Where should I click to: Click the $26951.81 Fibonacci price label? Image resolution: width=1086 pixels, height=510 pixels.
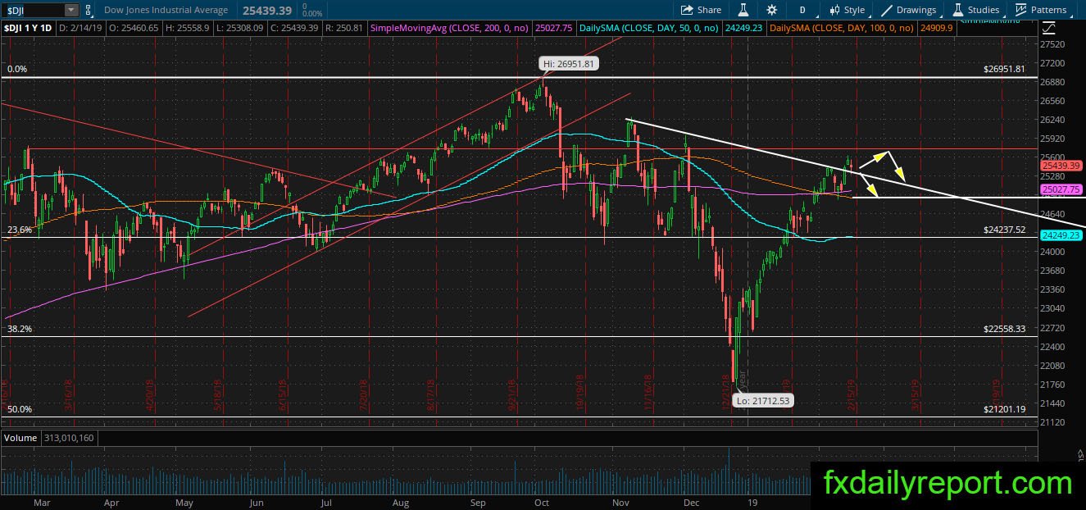tap(1004, 70)
